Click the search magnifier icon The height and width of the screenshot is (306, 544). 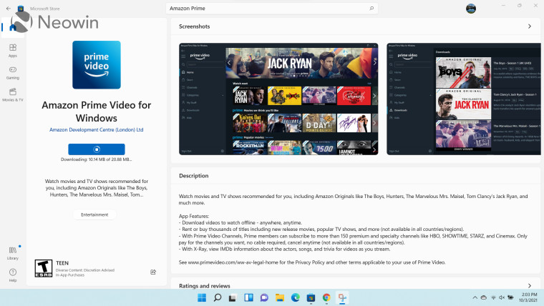click(371, 9)
